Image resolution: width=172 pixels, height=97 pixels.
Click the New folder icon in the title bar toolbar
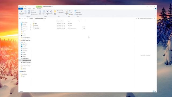tap(24, 6)
